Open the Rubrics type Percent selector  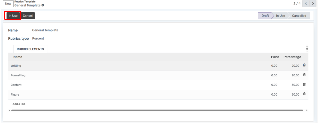(38, 38)
